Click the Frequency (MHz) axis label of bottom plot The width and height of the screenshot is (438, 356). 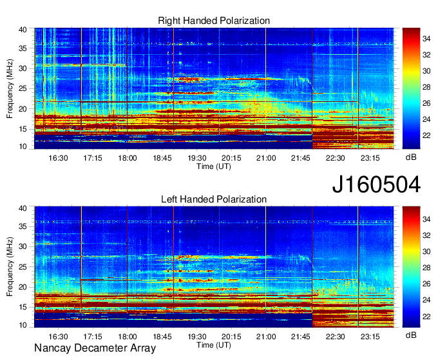[10, 267]
